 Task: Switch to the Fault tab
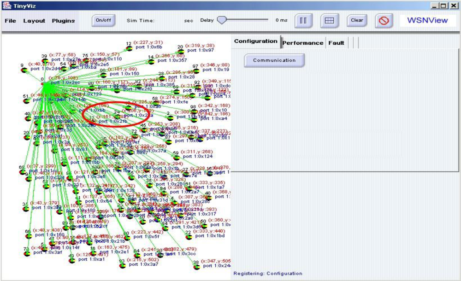point(337,43)
